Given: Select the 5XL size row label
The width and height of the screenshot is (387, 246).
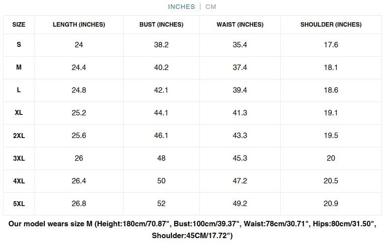Looking at the screenshot, I should [19, 204].
